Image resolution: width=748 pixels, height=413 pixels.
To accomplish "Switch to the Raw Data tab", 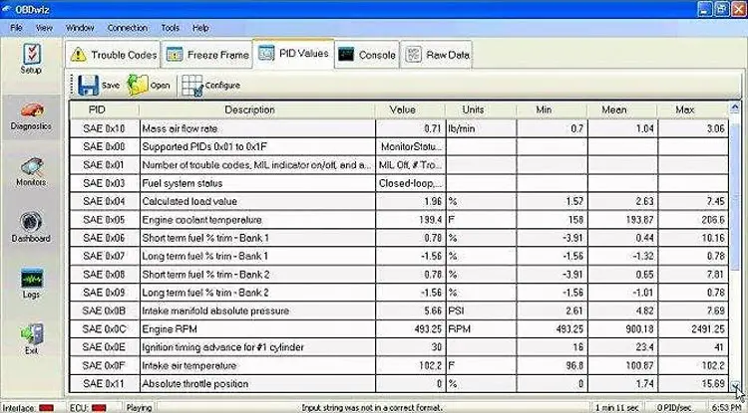I will (436, 55).
